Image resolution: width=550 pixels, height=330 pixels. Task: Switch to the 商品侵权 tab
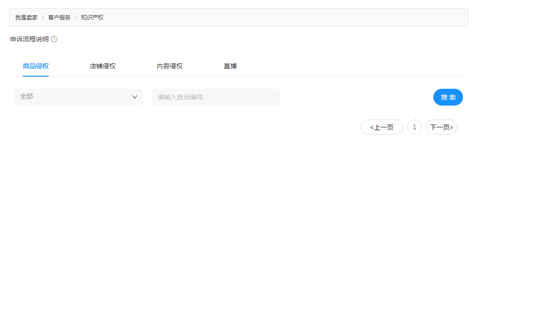pyautogui.click(x=36, y=66)
